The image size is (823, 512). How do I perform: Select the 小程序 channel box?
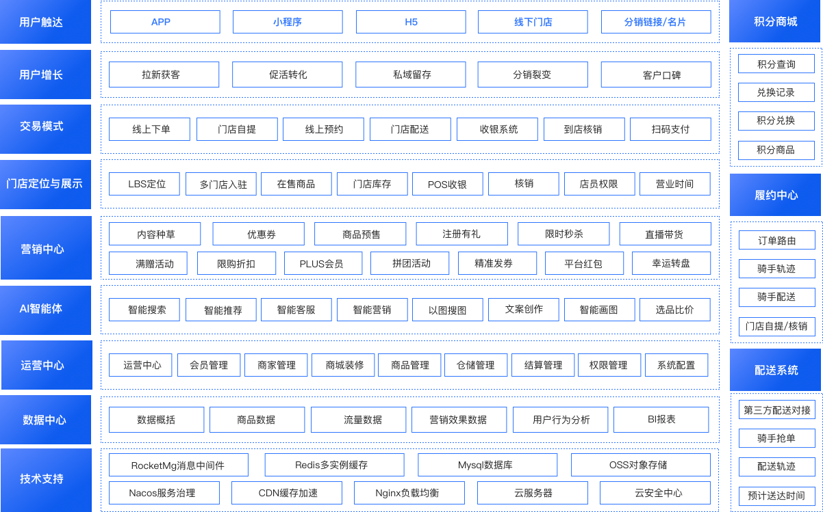tap(287, 22)
